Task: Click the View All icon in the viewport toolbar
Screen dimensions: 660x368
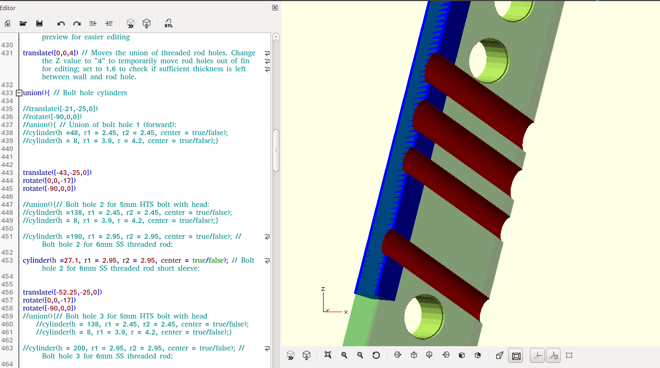Action: [x=328, y=355]
